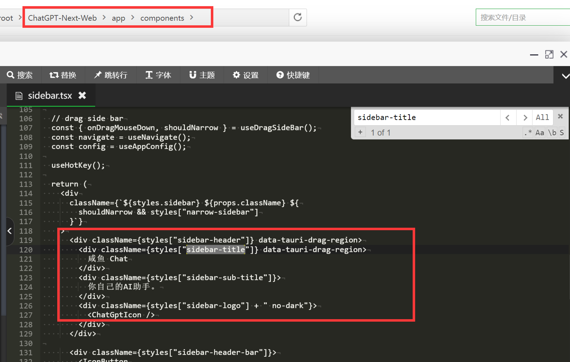Toggle whole word \b search option
The height and width of the screenshot is (362, 570).
[x=552, y=132]
